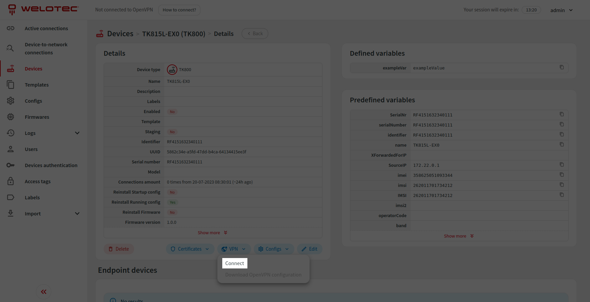590x302 pixels.
Task: Copy the imei variable value
Action: click(x=562, y=175)
